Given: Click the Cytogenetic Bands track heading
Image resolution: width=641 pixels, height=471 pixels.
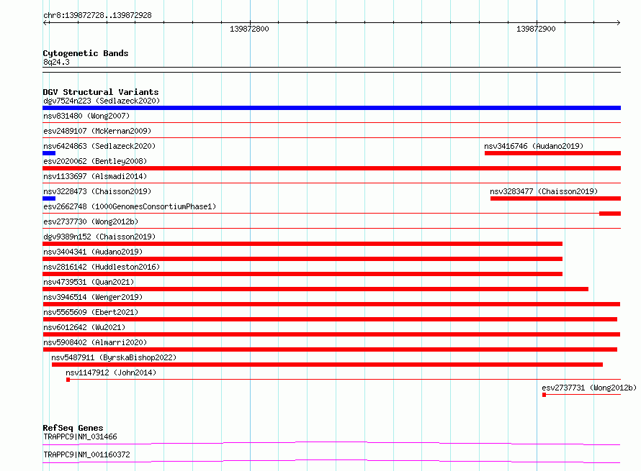Looking at the screenshot, I should click(x=86, y=53).
